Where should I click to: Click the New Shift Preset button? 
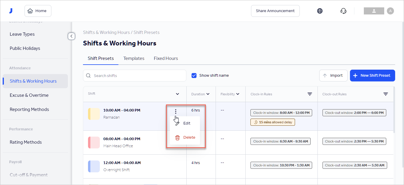click(372, 76)
